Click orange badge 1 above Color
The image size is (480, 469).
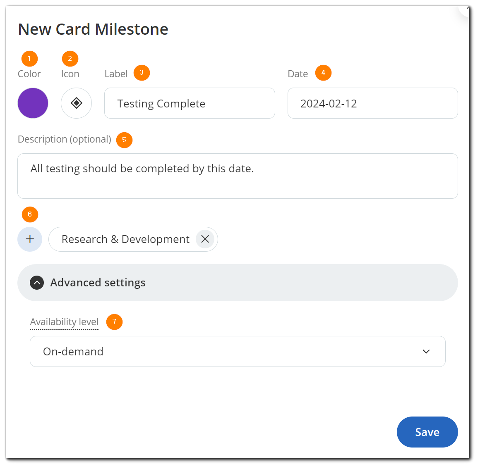coord(29,58)
